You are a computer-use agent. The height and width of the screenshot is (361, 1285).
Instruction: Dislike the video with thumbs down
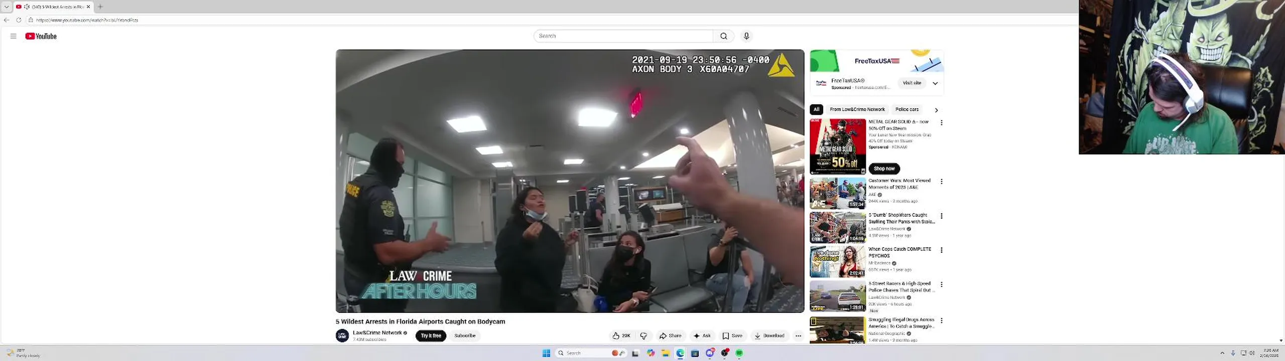click(644, 336)
